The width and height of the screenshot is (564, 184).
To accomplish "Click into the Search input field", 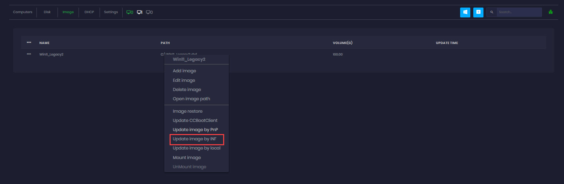I will coord(519,12).
